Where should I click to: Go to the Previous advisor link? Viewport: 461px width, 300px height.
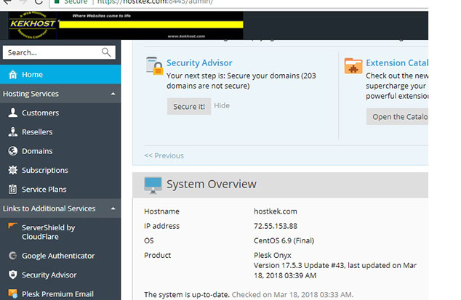tap(164, 155)
